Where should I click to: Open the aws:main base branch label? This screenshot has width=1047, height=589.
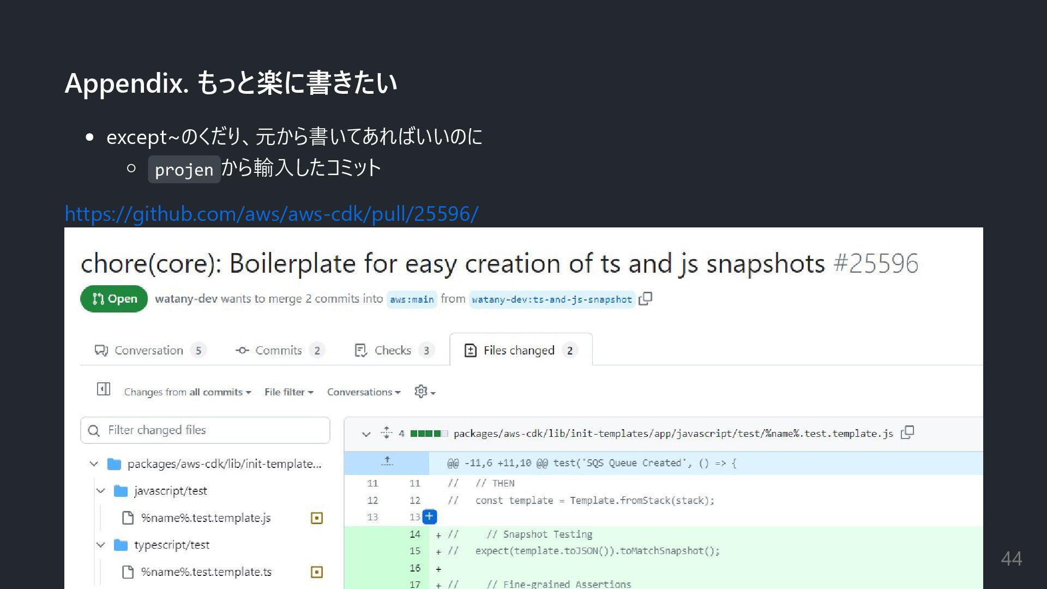(412, 299)
